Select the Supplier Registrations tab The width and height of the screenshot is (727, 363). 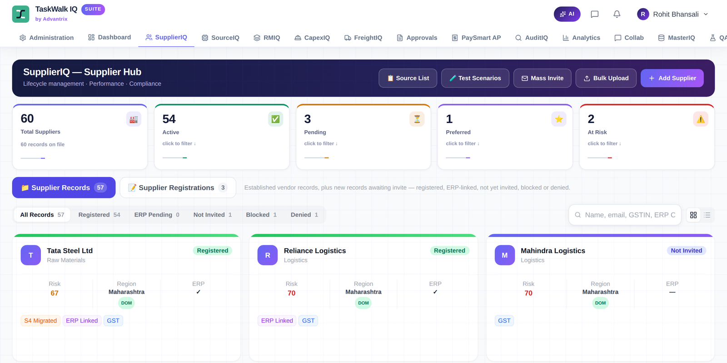coord(178,187)
